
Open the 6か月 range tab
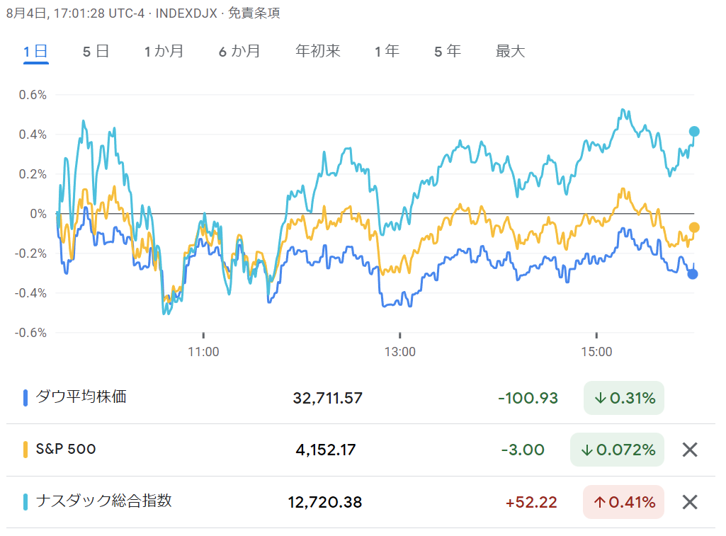point(239,51)
